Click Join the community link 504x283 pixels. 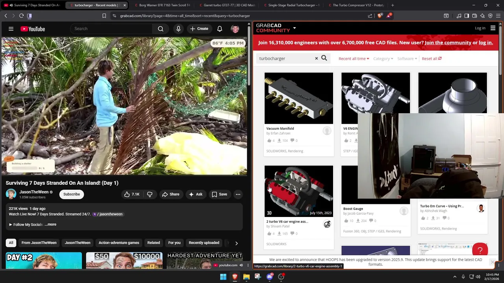pos(448,42)
